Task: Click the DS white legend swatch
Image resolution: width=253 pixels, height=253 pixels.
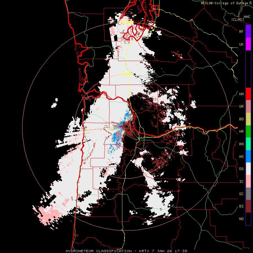Action: [248, 169]
